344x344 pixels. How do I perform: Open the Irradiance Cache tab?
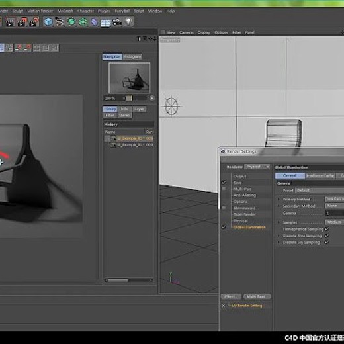[x=320, y=176]
